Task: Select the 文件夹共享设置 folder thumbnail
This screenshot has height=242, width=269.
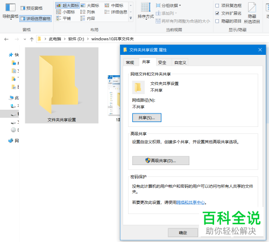Action: click(x=62, y=86)
